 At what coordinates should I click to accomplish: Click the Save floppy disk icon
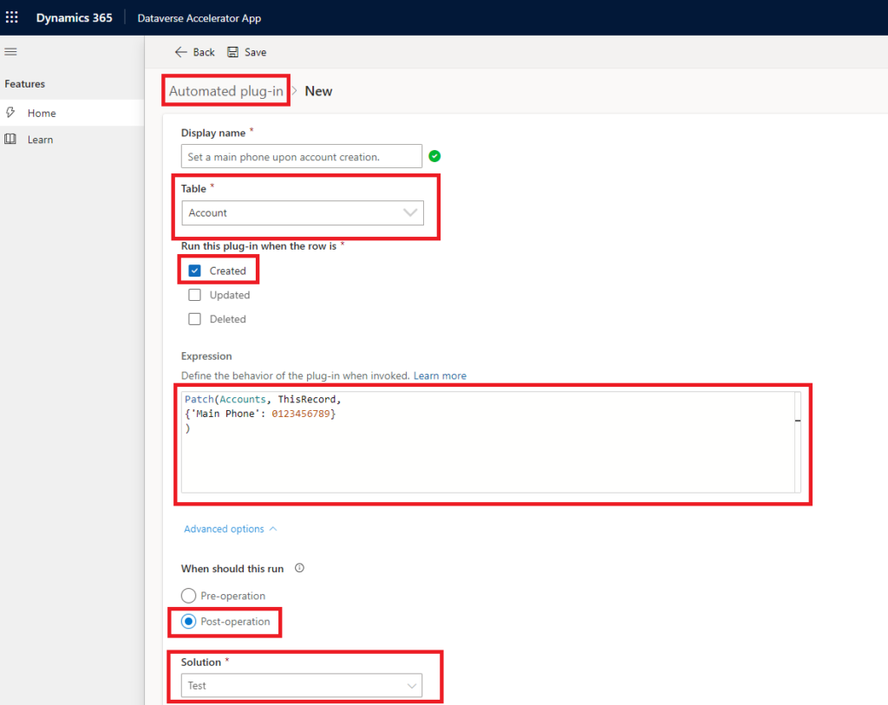(x=232, y=52)
